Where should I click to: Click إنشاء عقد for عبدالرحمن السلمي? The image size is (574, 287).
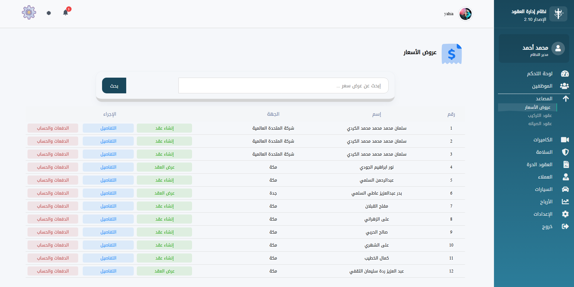(x=164, y=180)
